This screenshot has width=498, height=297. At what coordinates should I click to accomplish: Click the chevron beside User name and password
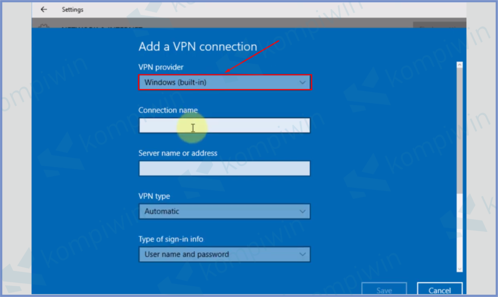[302, 254]
